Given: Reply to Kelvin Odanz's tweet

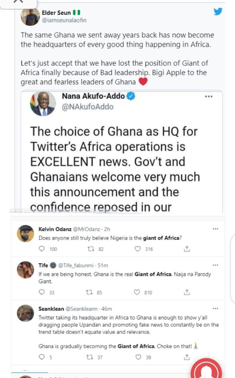Looking at the screenshot, I should tap(42, 249).
